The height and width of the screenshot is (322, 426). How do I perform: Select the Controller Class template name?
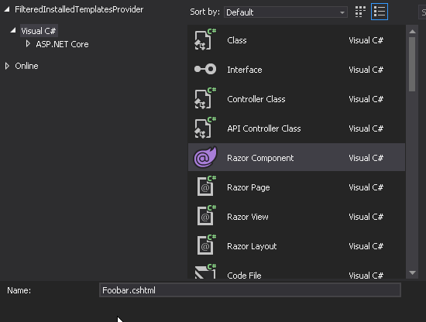tap(256, 99)
